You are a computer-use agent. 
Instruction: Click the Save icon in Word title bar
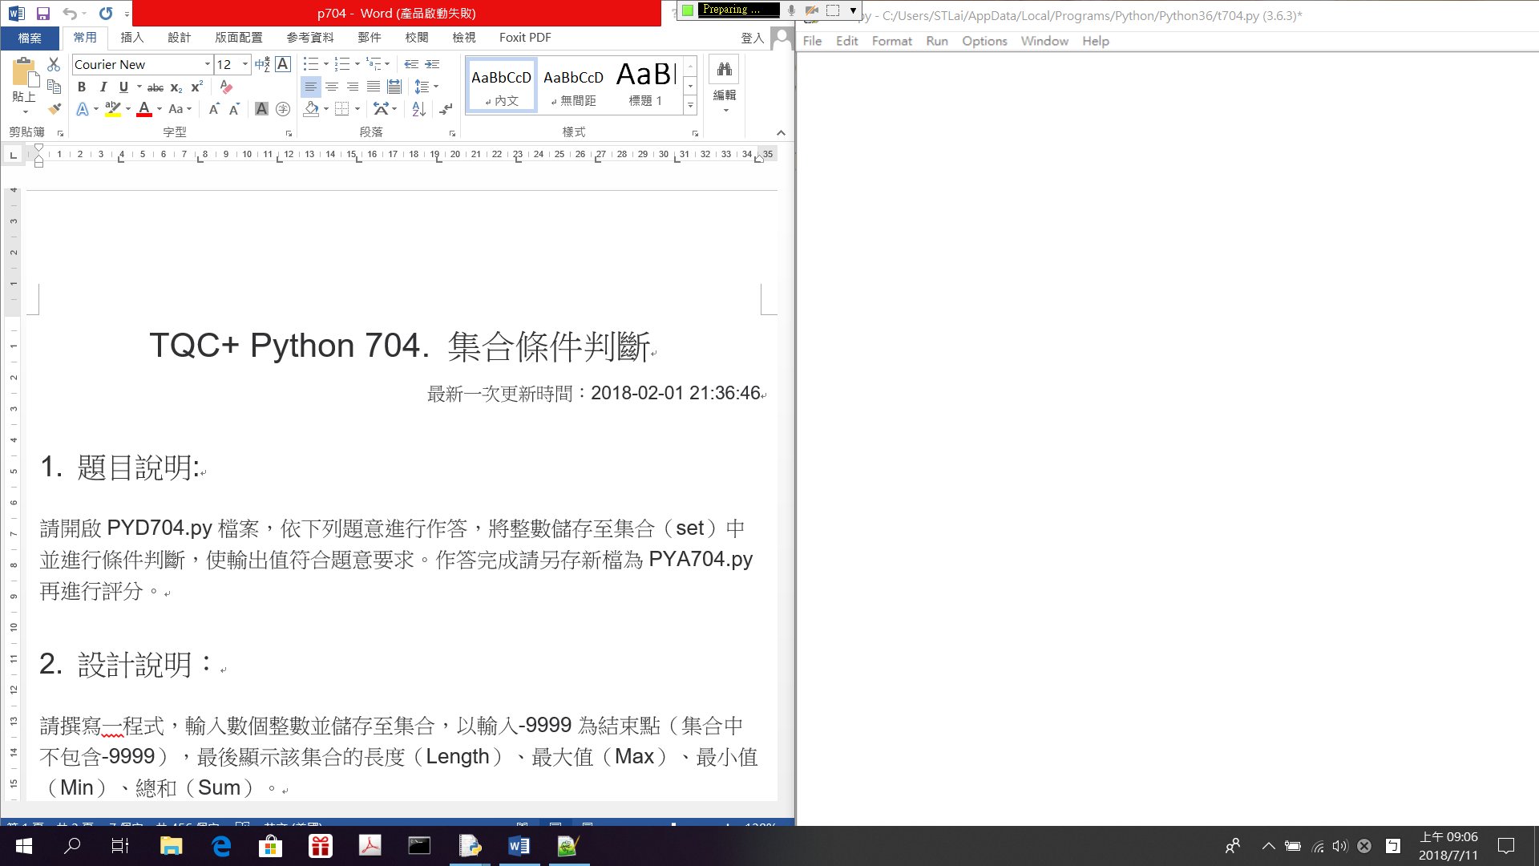43,13
